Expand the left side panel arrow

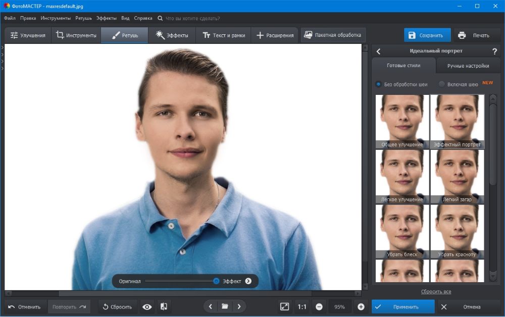pos(2,47)
